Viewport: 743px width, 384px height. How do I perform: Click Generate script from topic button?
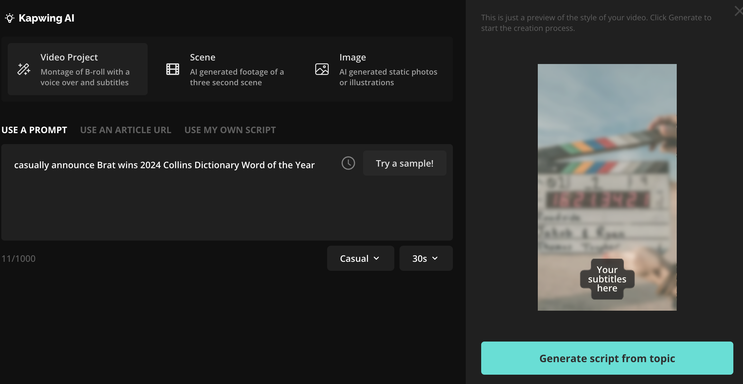click(x=607, y=358)
